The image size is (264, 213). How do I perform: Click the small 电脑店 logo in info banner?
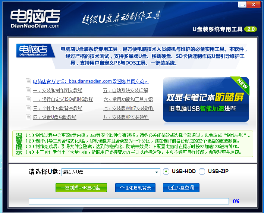[x=35, y=50]
